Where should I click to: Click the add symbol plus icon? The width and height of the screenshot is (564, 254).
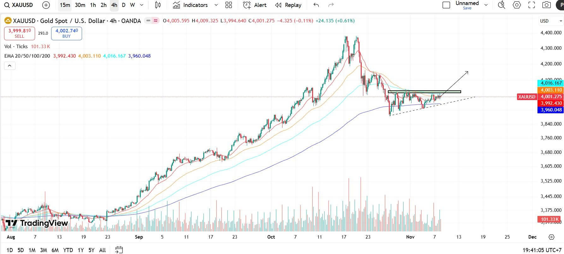[46, 5]
